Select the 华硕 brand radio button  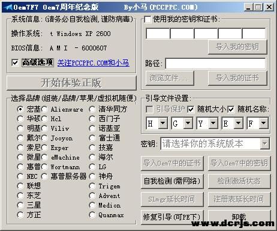(20, 119)
